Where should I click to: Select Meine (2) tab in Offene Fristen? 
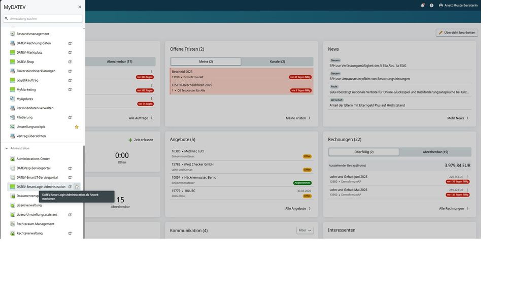(x=206, y=61)
